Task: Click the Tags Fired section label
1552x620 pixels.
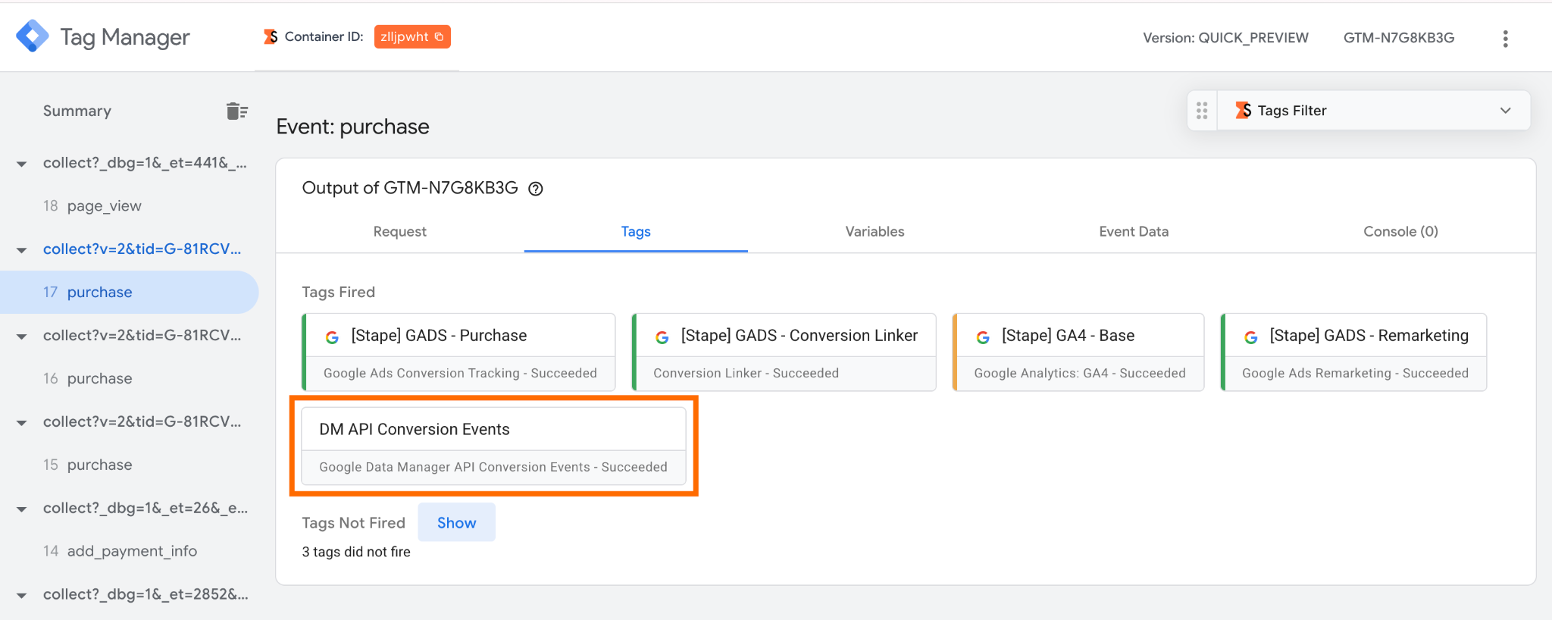Action: [339, 293]
